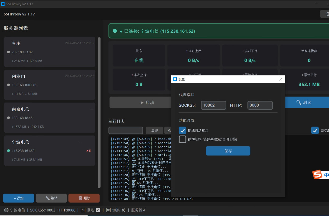Click the 删除 delete server button
This screenshot has width=329, height=216.
[84, 198]
